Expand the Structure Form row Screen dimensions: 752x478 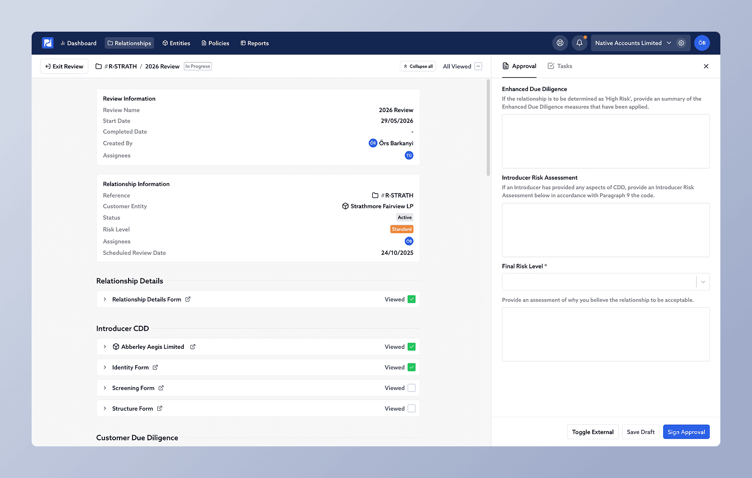(x=105, y=409)
